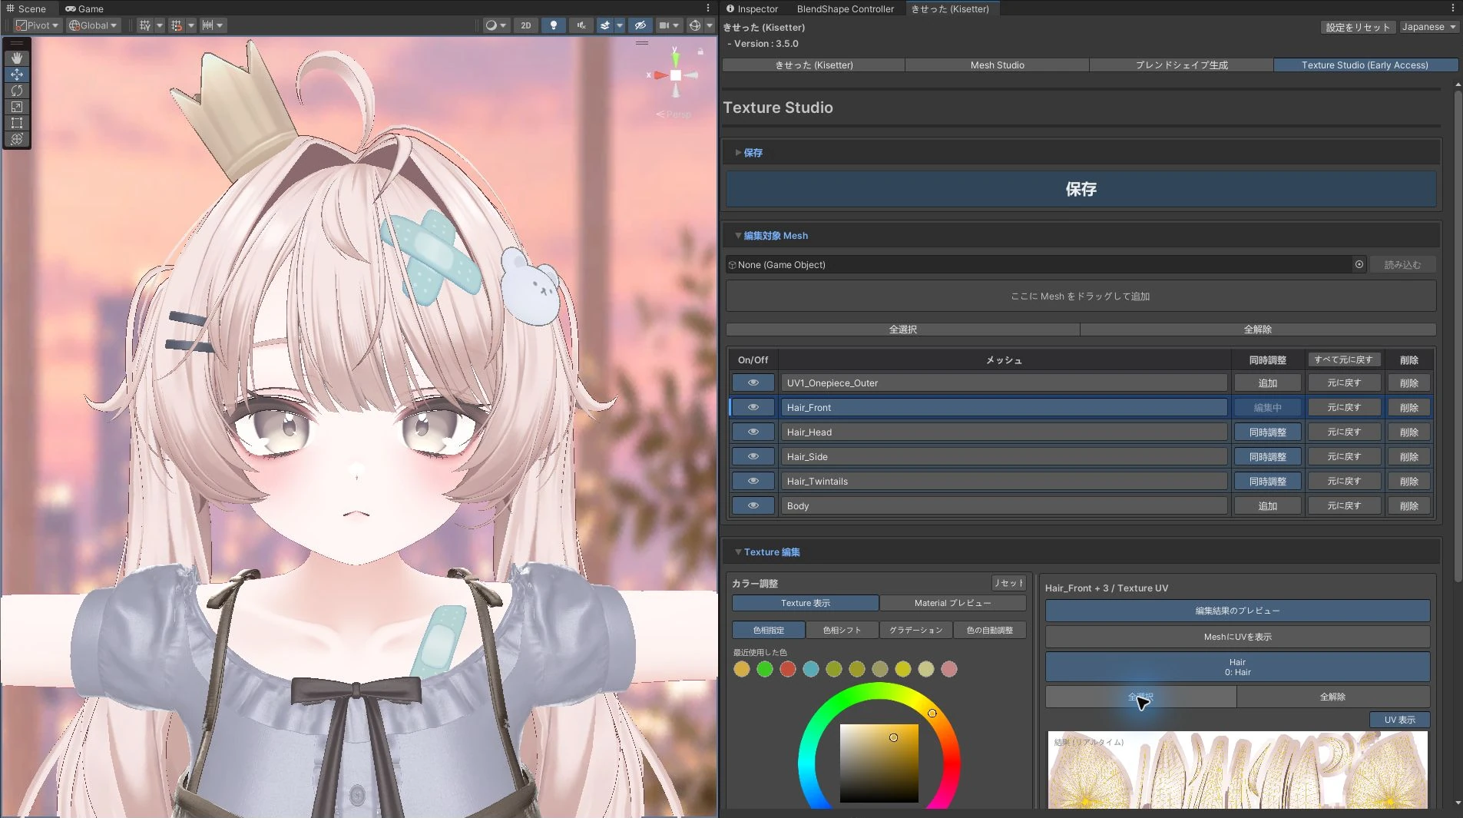Switch to the Game tab
1463x818 pixels.
84,8
